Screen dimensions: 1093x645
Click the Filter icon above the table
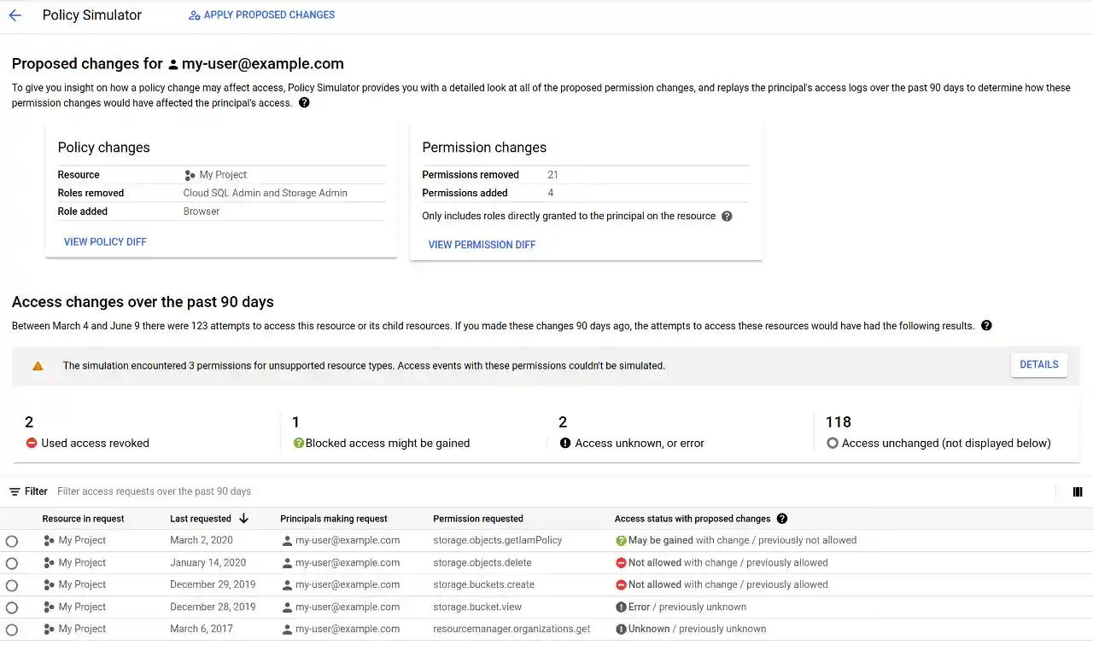tap(15, 491)
